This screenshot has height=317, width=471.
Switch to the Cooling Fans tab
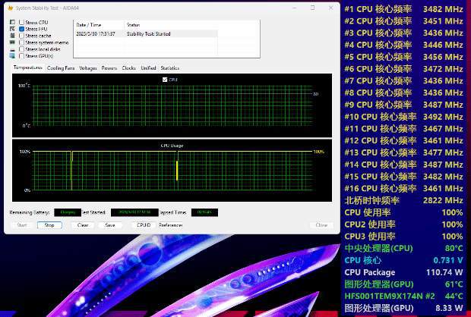coord(61,68)
